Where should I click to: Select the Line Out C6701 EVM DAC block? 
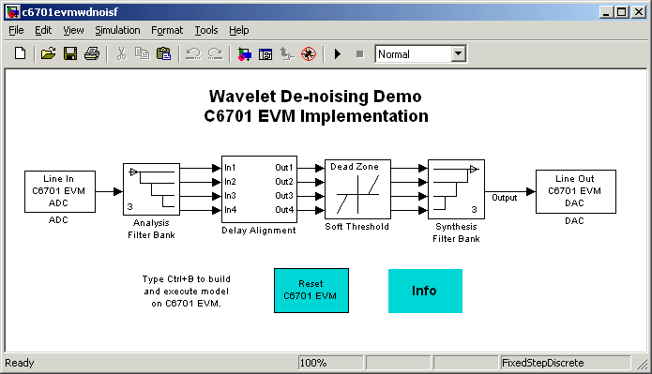[x=575, y=191]
